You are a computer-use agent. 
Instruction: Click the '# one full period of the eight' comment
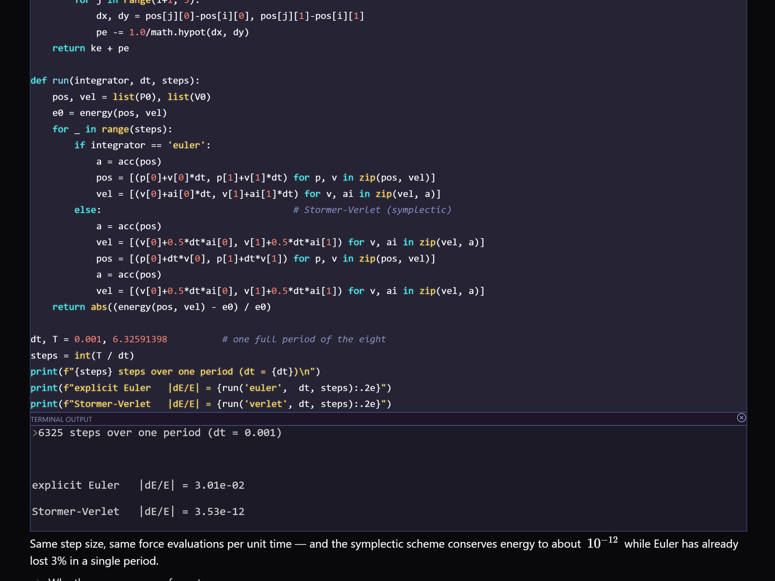tap(304, 339)
